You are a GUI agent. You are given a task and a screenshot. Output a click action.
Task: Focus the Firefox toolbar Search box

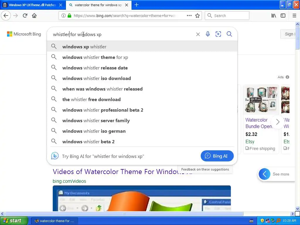227,16
